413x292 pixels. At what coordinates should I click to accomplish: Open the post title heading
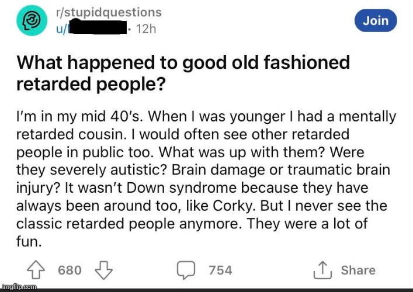coord(183,73)
